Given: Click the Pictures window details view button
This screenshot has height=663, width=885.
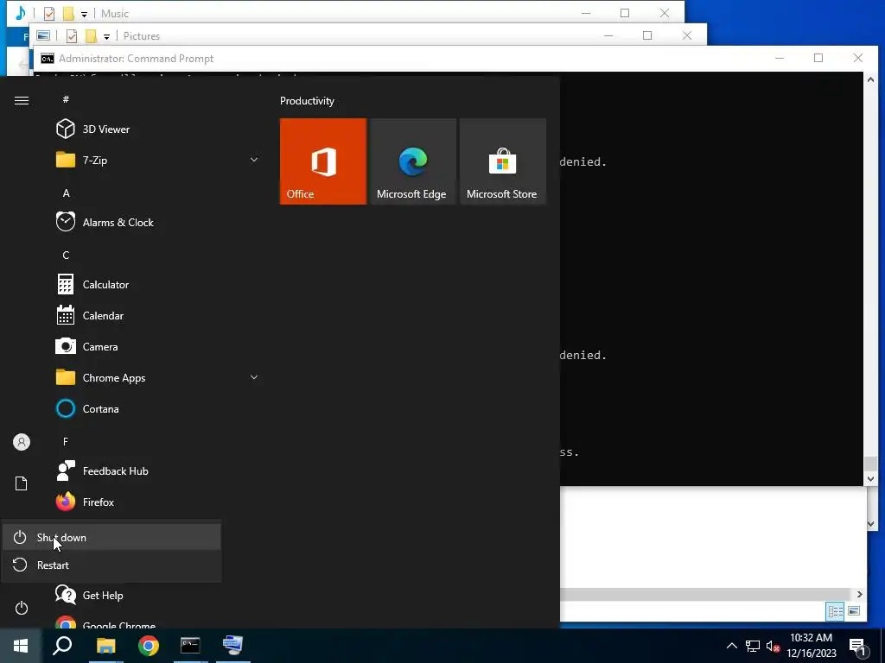Looking at the screenshot, I should point(836,611).
